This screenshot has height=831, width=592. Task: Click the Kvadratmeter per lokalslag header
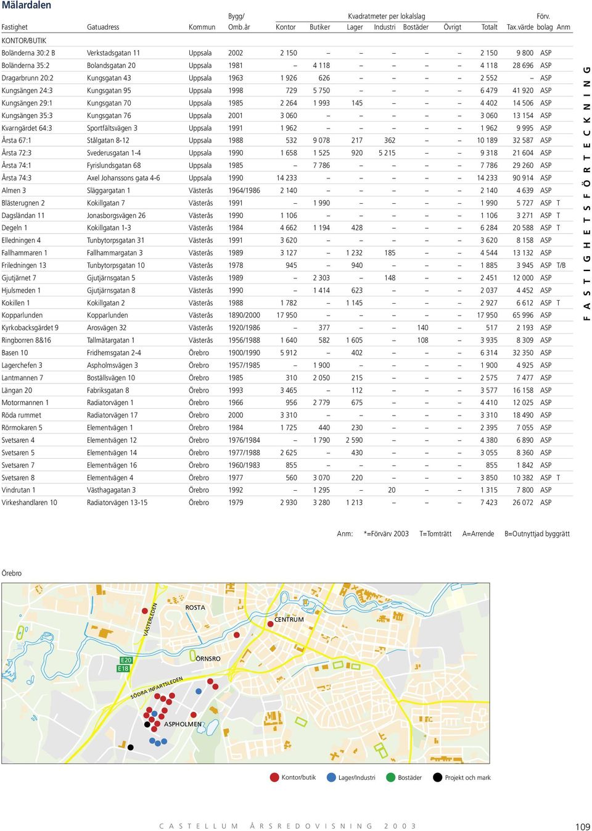(387, 16)
